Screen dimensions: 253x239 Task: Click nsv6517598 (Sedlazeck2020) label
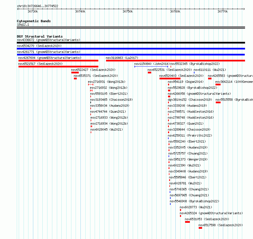point(221,225)
